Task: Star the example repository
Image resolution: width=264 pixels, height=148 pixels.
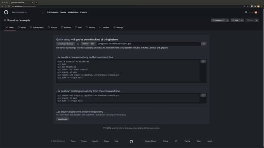Action: point(236,20)
